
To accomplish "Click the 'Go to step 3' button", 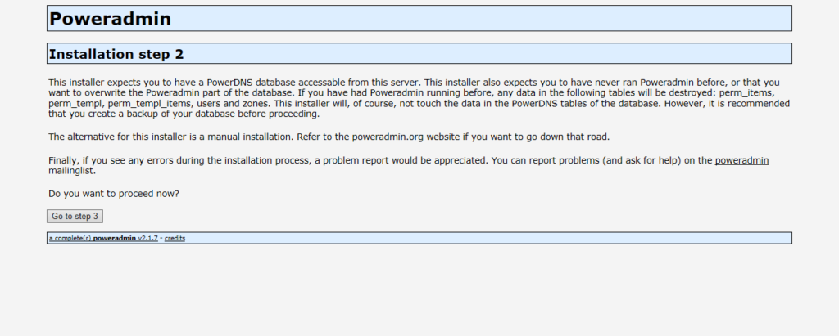I will (x=75, y=217).
